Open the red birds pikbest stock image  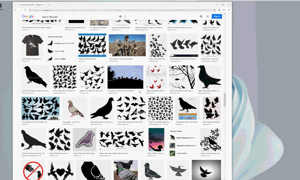[156, 77]
